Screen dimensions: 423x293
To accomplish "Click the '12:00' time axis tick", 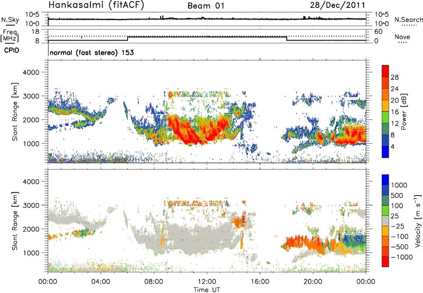I will (x=207, y=282).
